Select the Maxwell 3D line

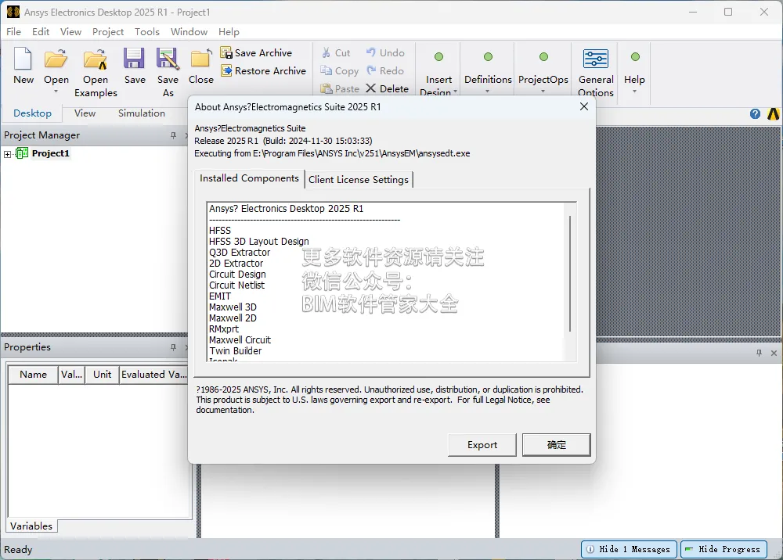[x=233, y=307]
